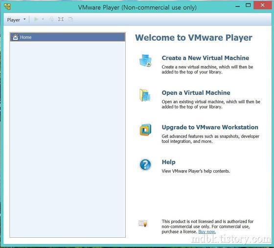
Task: Click 'View VMware Player's help contents.' text
Action: tap(196, 171)
